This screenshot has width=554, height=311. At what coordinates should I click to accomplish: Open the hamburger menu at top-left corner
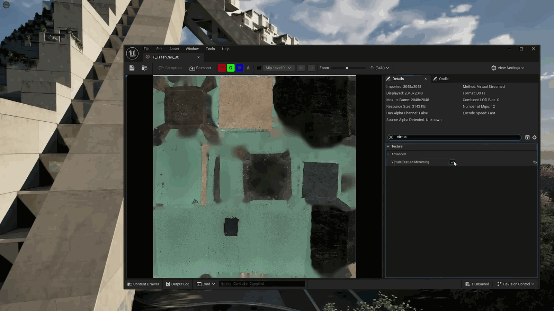tap(6, 5)
